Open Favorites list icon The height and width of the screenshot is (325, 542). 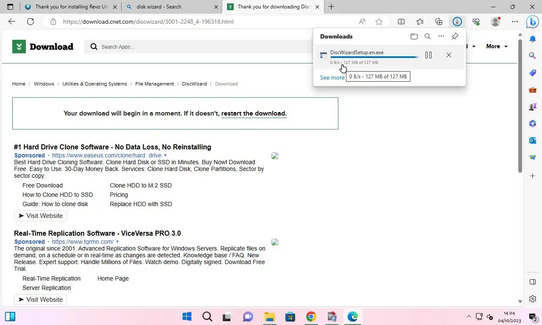tap(420, 22)
